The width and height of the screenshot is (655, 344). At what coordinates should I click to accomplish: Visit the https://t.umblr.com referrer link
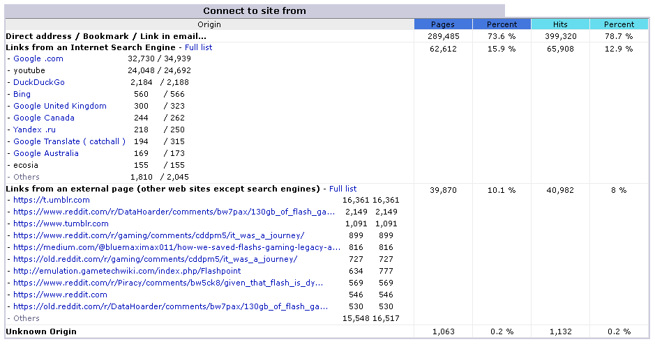coord(52,200)
